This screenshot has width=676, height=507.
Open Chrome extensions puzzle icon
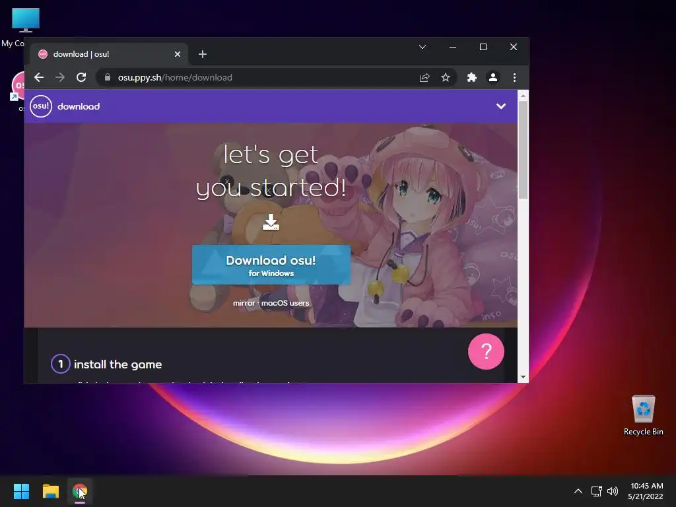click(x=471, y=78)
